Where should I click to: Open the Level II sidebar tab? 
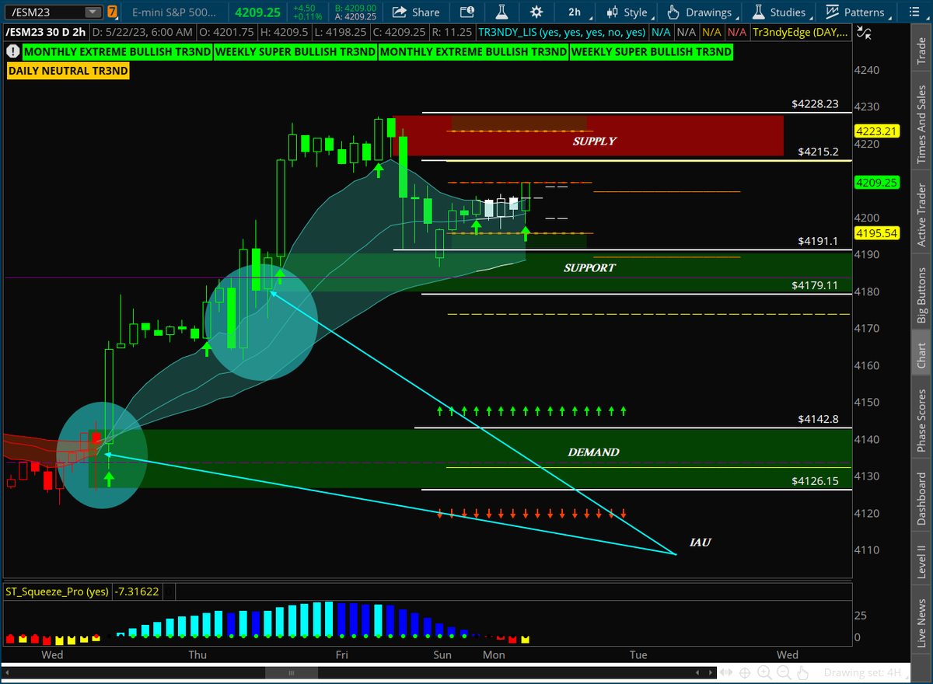point(921,563)
